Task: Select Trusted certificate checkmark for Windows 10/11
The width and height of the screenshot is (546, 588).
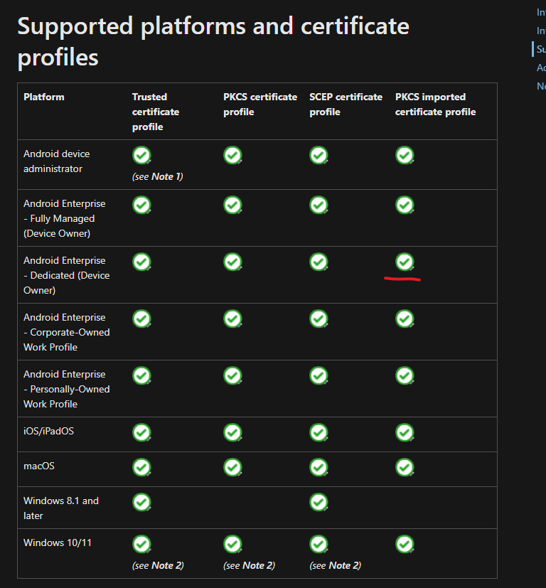Action: (142, 544)
